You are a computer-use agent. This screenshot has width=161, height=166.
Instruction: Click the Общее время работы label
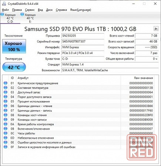tap(120, 59)
